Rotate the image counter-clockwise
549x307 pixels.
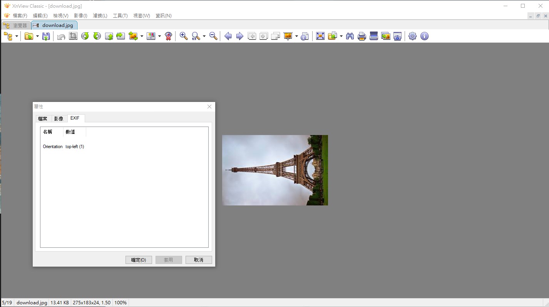(85, 36)
